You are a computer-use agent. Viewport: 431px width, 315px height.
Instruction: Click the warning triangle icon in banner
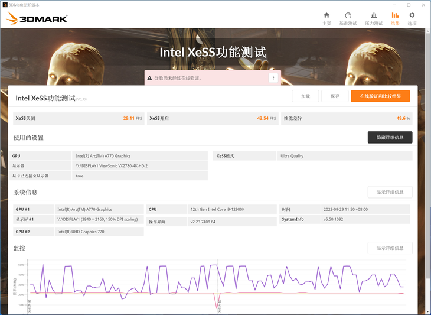149,78
